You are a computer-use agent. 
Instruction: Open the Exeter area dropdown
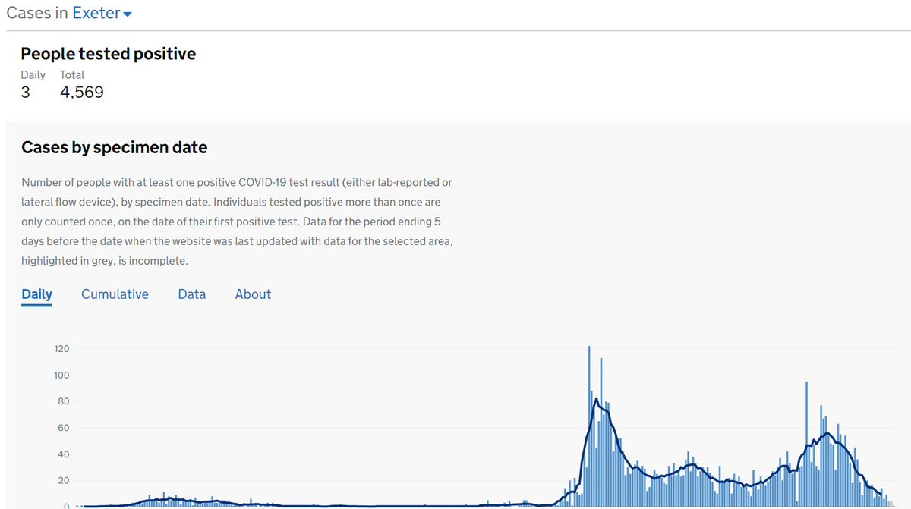coord(102,13)
